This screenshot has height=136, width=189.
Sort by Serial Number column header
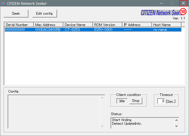(x=19, y=25)
